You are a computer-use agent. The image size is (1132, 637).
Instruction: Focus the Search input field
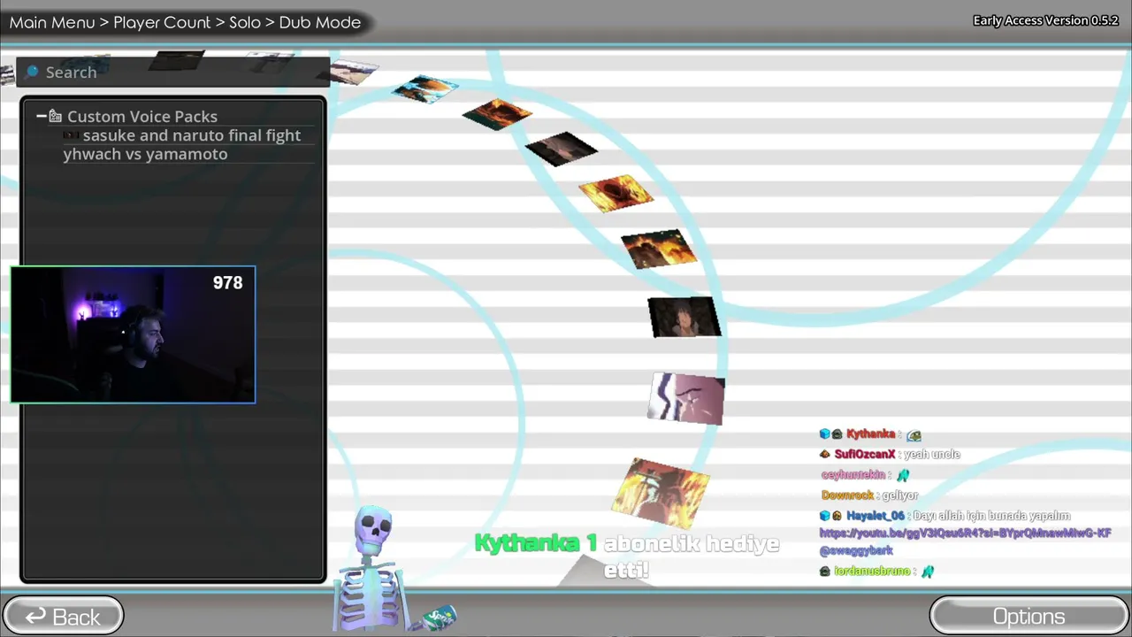click(173, 72)
